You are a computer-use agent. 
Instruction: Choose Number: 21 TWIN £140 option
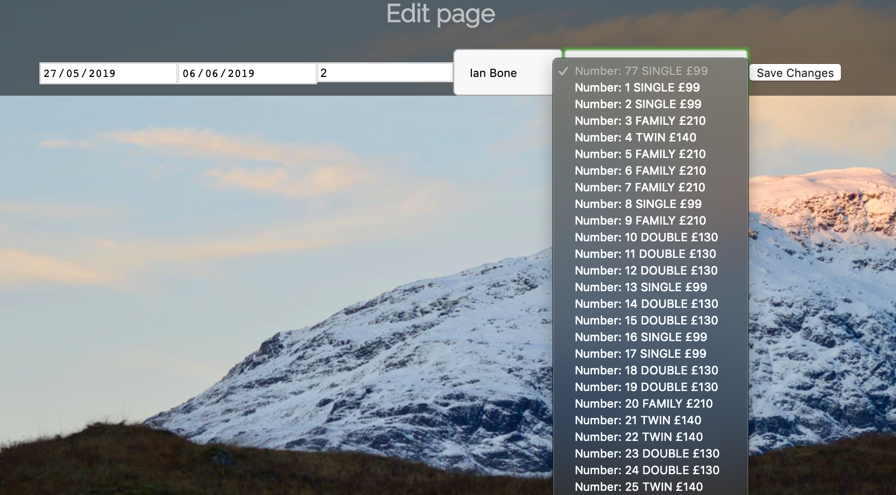point(638,420)
